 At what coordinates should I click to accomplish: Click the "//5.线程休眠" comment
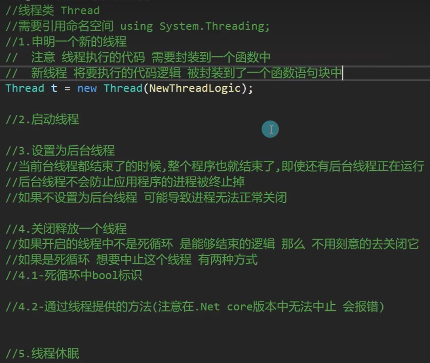tap(42, 353)
